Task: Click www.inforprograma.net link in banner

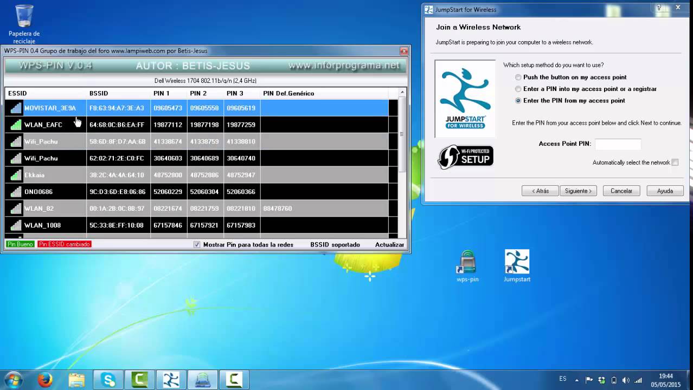Action: (x=344, y=66)
